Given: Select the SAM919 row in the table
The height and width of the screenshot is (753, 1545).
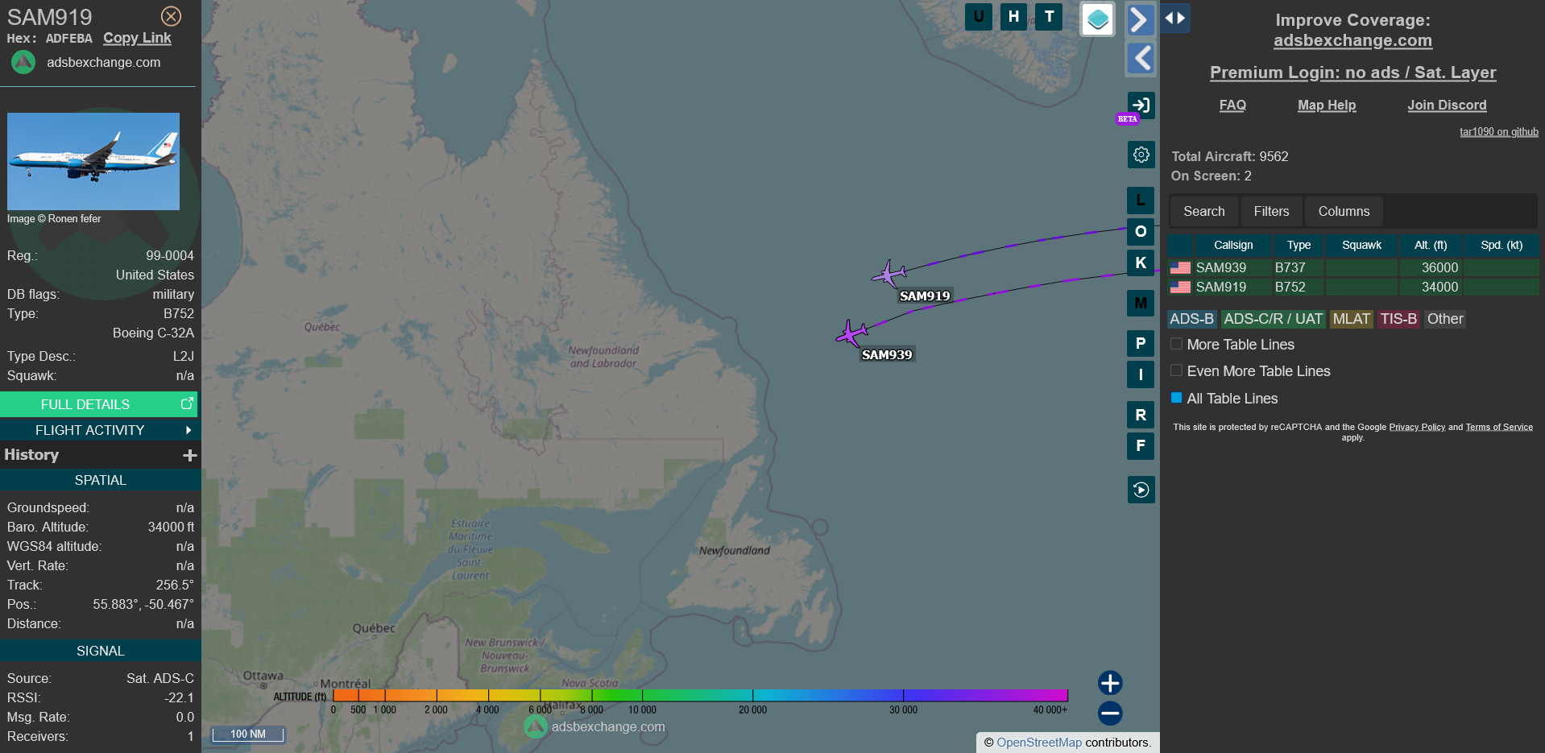Looking at the screenshot, I should pos(1353,287).
